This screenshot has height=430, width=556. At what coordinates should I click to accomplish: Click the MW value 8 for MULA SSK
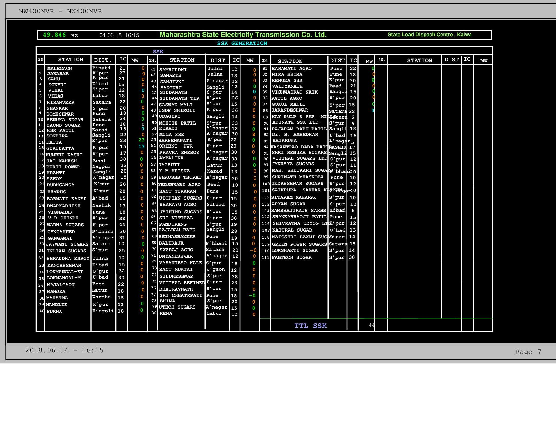click(254, 134)
